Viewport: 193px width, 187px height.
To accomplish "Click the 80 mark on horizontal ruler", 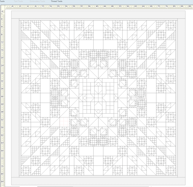I will point(174,7).
